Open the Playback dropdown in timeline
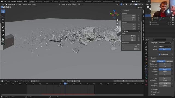 9,81
